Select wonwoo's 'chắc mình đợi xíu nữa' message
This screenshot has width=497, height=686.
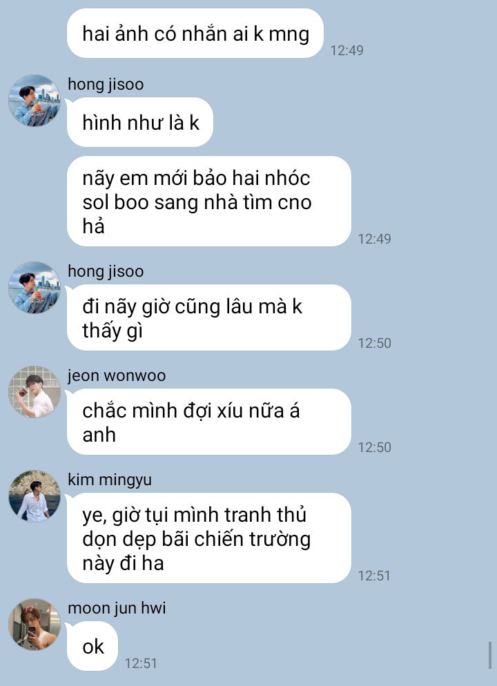coord(209,422)
